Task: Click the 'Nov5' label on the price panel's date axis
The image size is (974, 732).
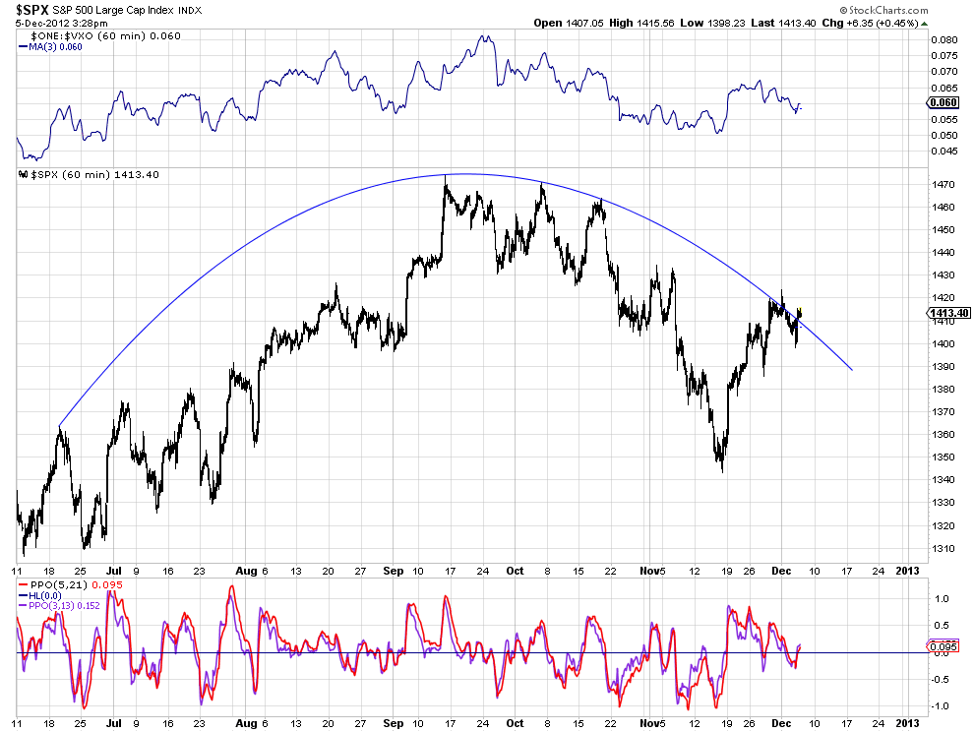Action: coord(653,571)
